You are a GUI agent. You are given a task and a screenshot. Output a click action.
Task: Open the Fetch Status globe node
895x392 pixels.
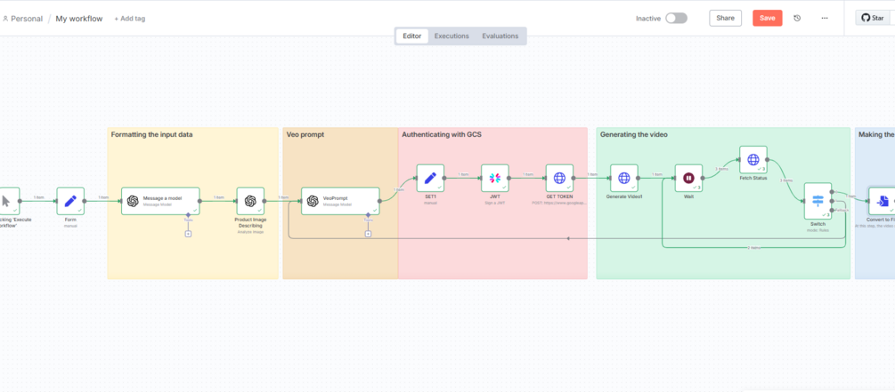tap(753, 159)
